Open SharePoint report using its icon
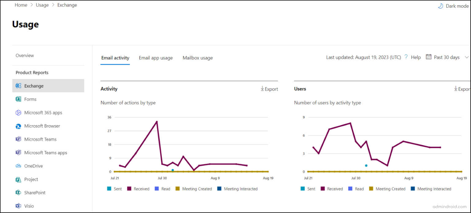Screen dimensions: 471x213 [x=19, y=192]
